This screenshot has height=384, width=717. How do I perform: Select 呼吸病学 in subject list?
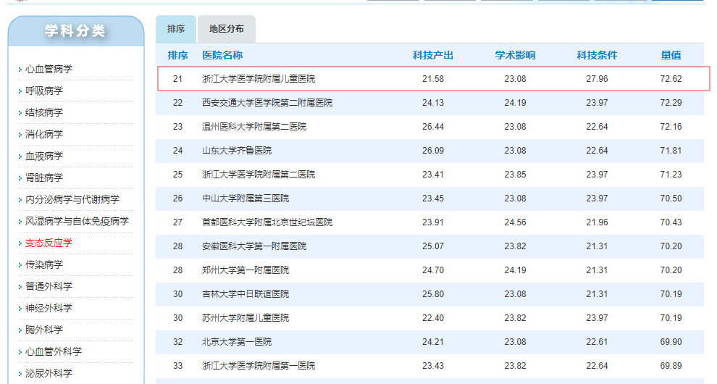[x=44, y=91]
